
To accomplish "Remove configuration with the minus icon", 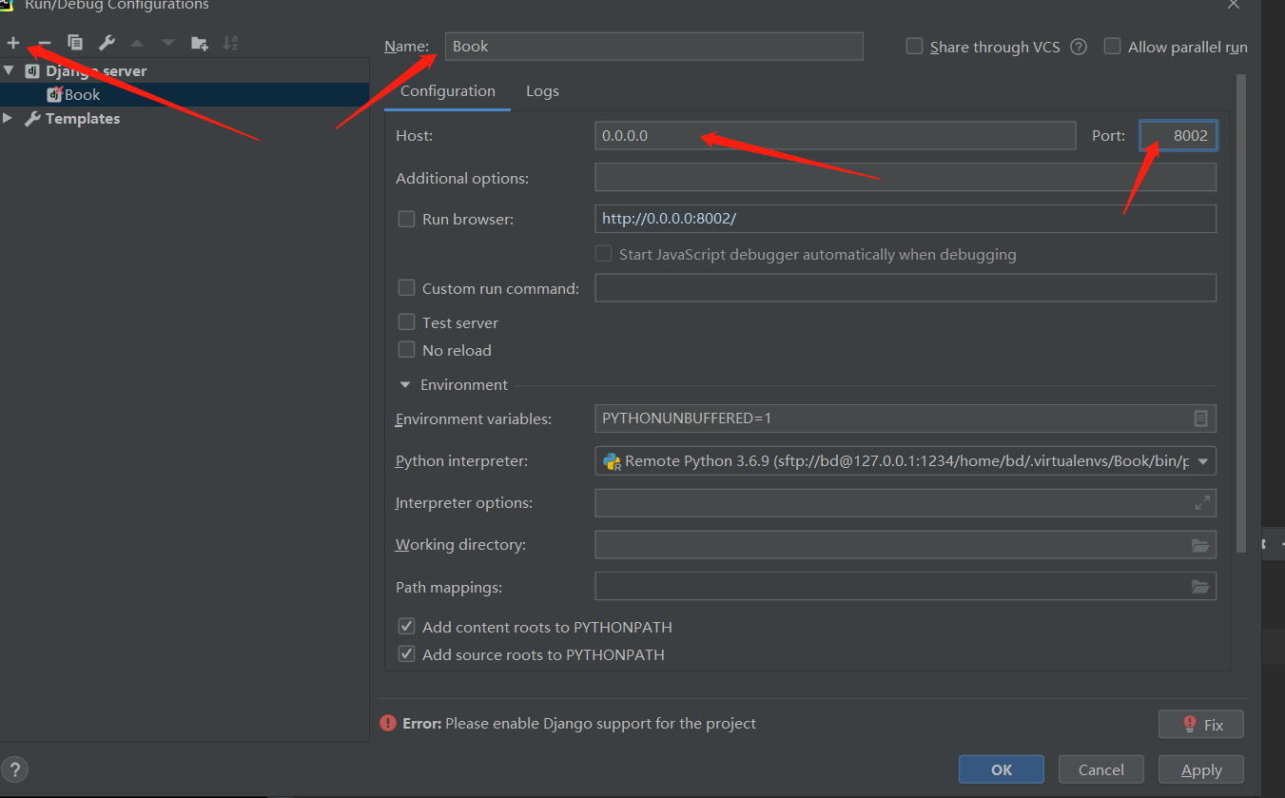I will (44, 43).
